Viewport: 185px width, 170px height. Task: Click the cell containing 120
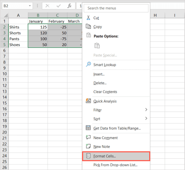(x=38, y=33)
